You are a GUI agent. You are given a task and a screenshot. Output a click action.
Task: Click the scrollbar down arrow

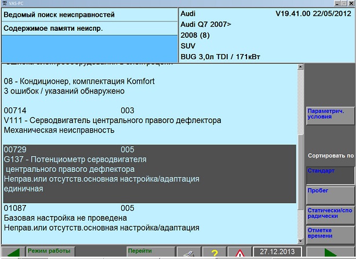[300, 241]
